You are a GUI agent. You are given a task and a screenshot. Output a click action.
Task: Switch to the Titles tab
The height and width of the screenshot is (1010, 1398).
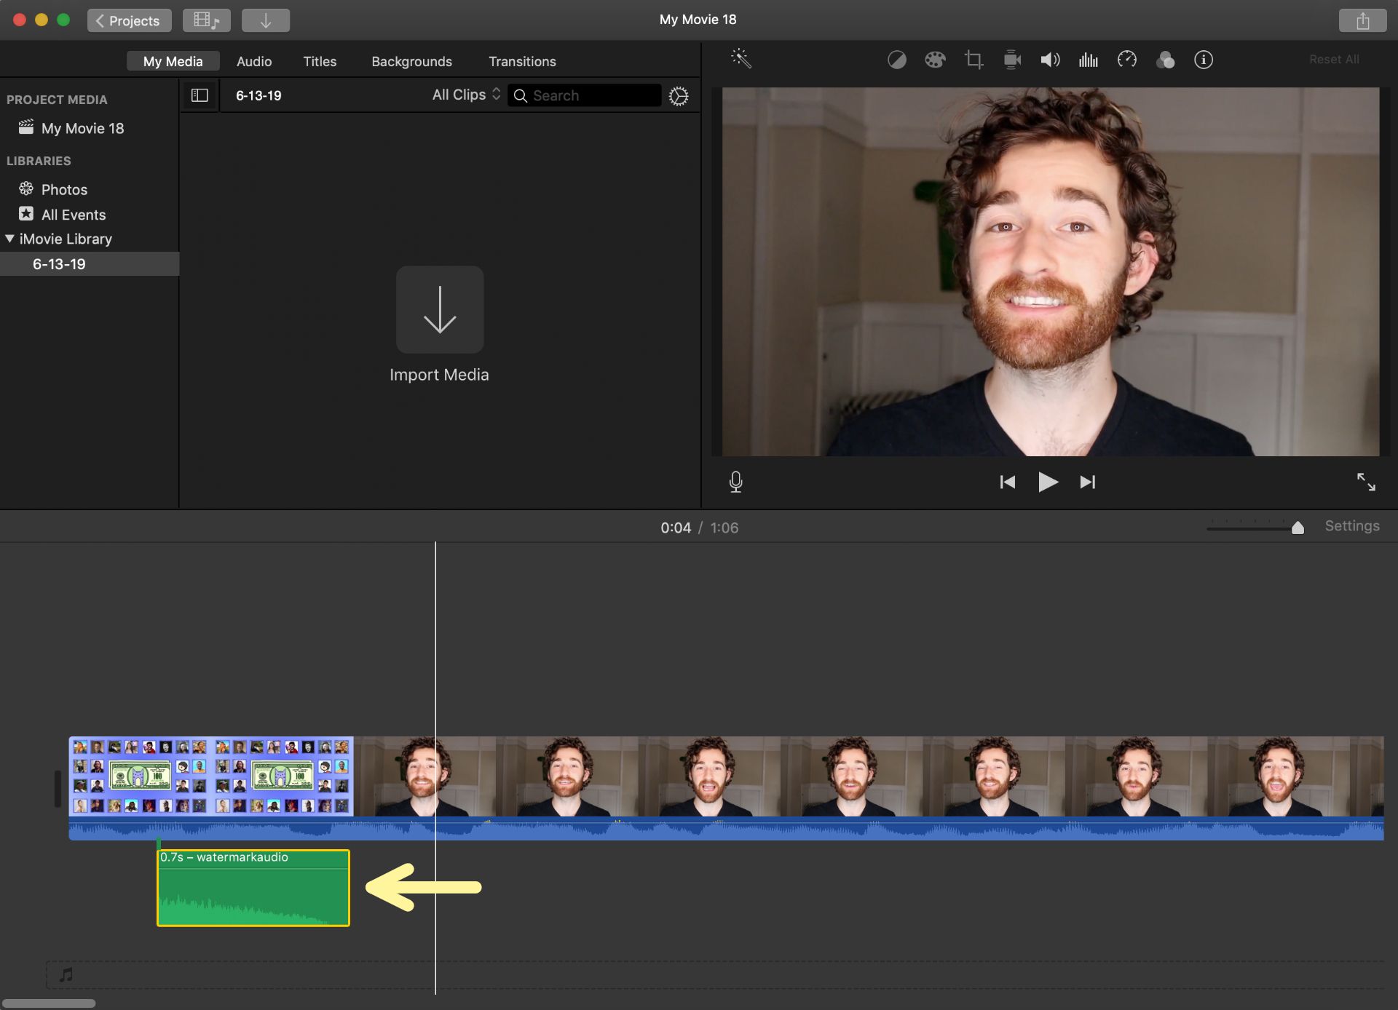pos(320,61)
